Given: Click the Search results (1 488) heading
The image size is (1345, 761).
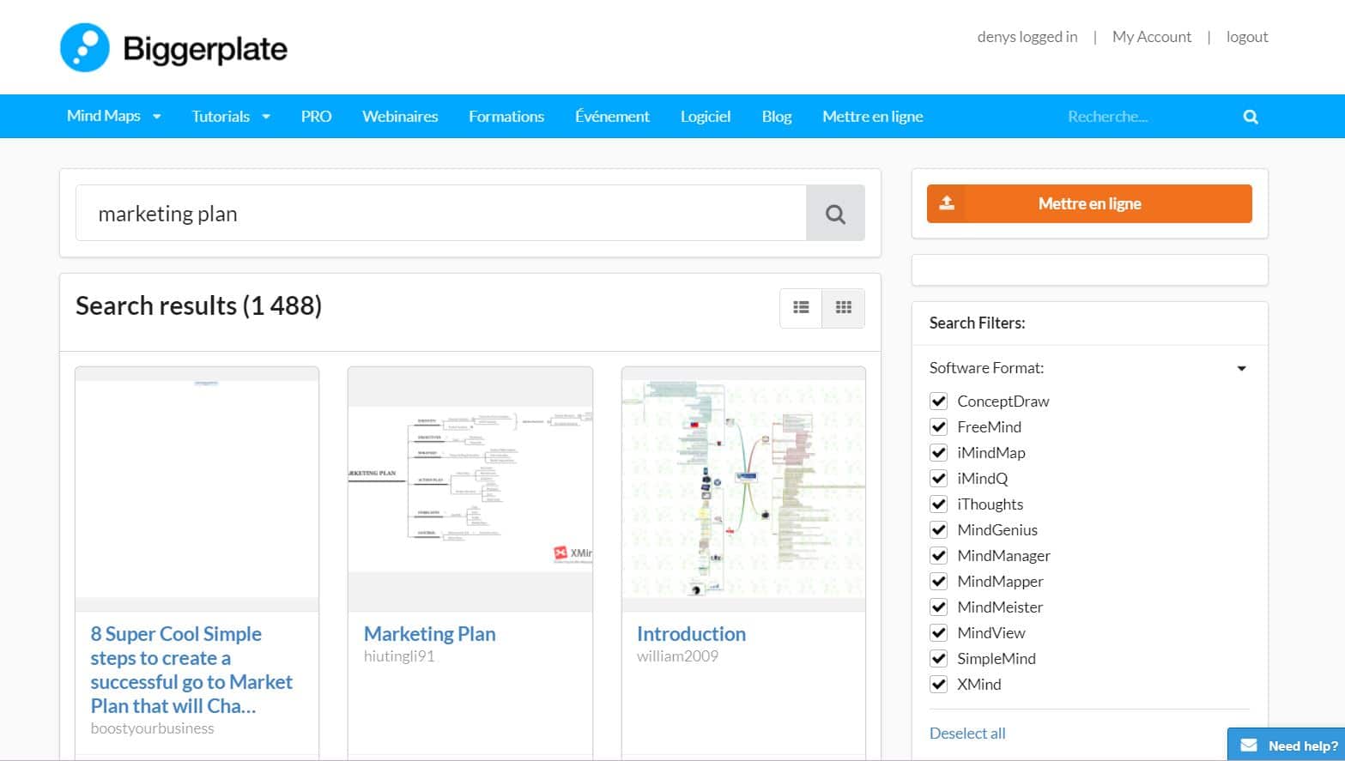Looking at the screenshot, I should [x=198, y=306].
